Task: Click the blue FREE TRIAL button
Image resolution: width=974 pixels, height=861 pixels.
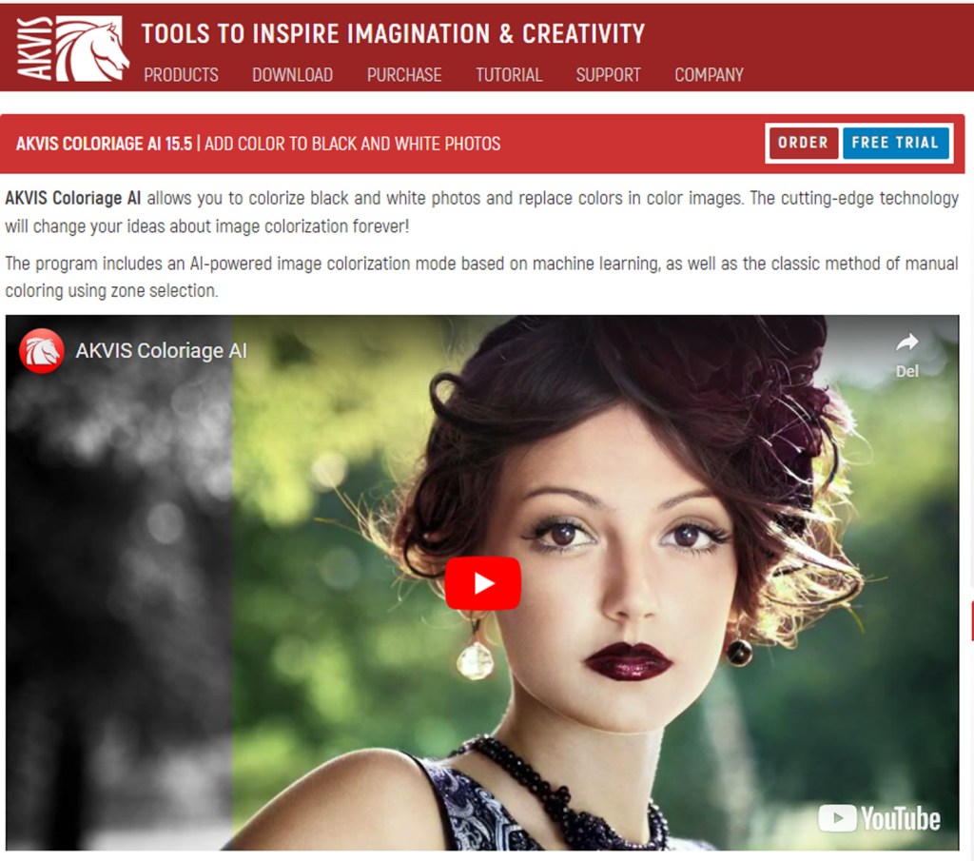Action: point(894,143)
